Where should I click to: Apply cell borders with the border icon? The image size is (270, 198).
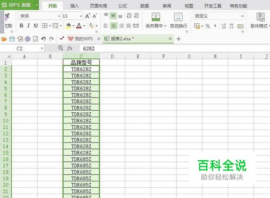pos(45,26)
